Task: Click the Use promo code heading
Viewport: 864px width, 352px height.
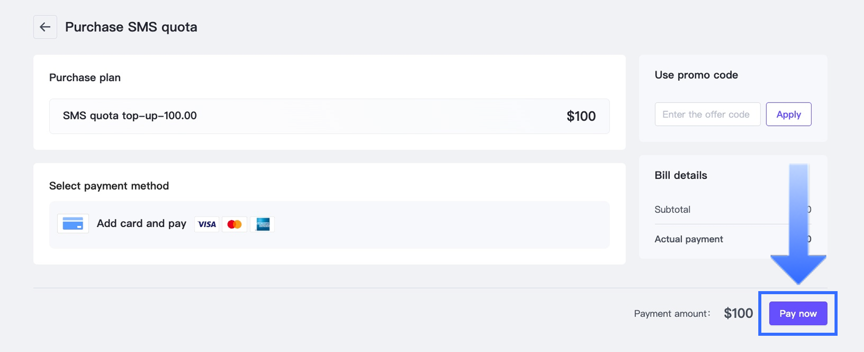Action: click(x=696, y=75)
